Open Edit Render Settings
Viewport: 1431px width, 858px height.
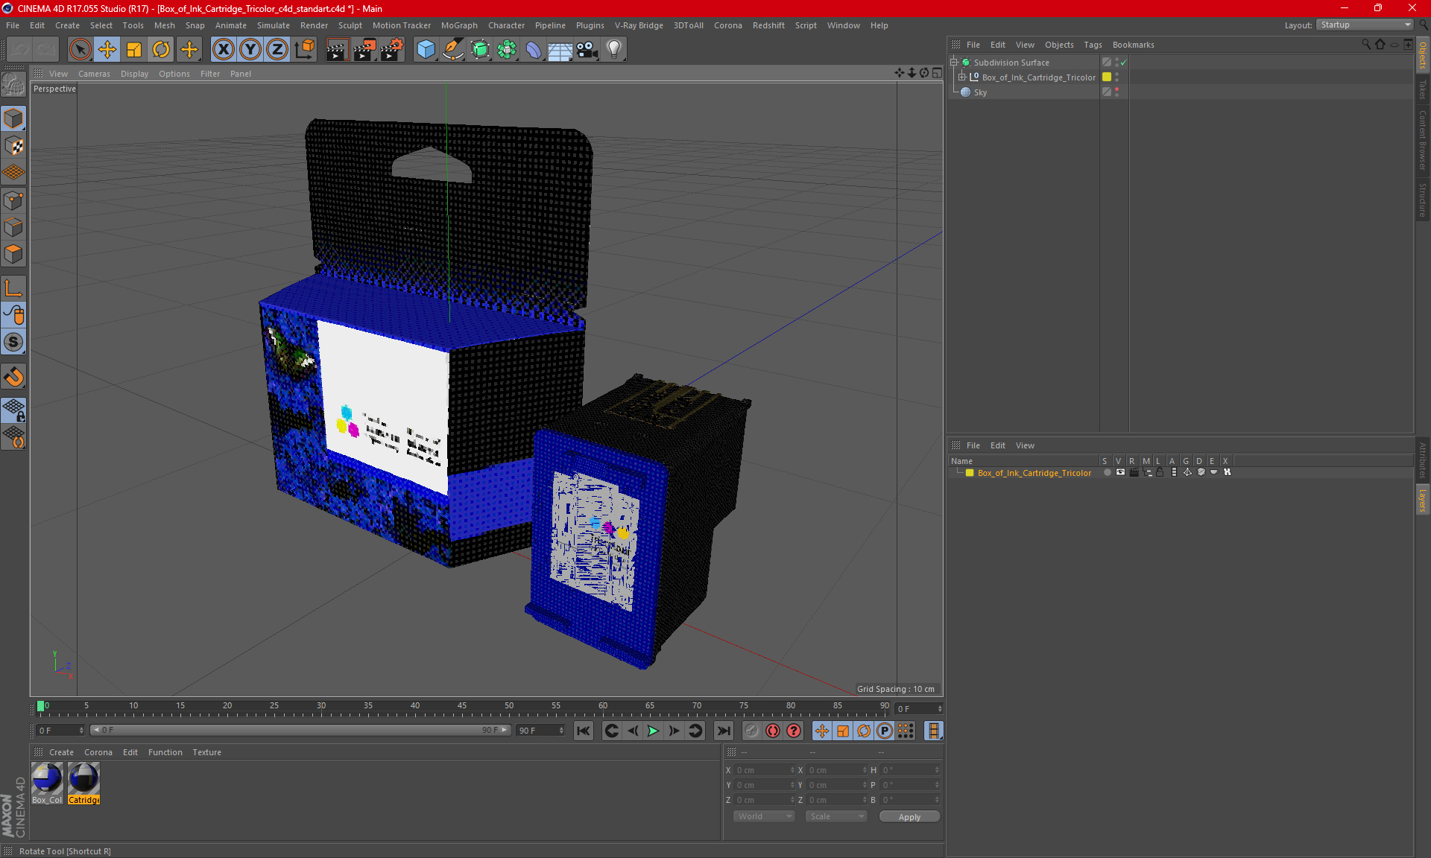tap(392, 49)
